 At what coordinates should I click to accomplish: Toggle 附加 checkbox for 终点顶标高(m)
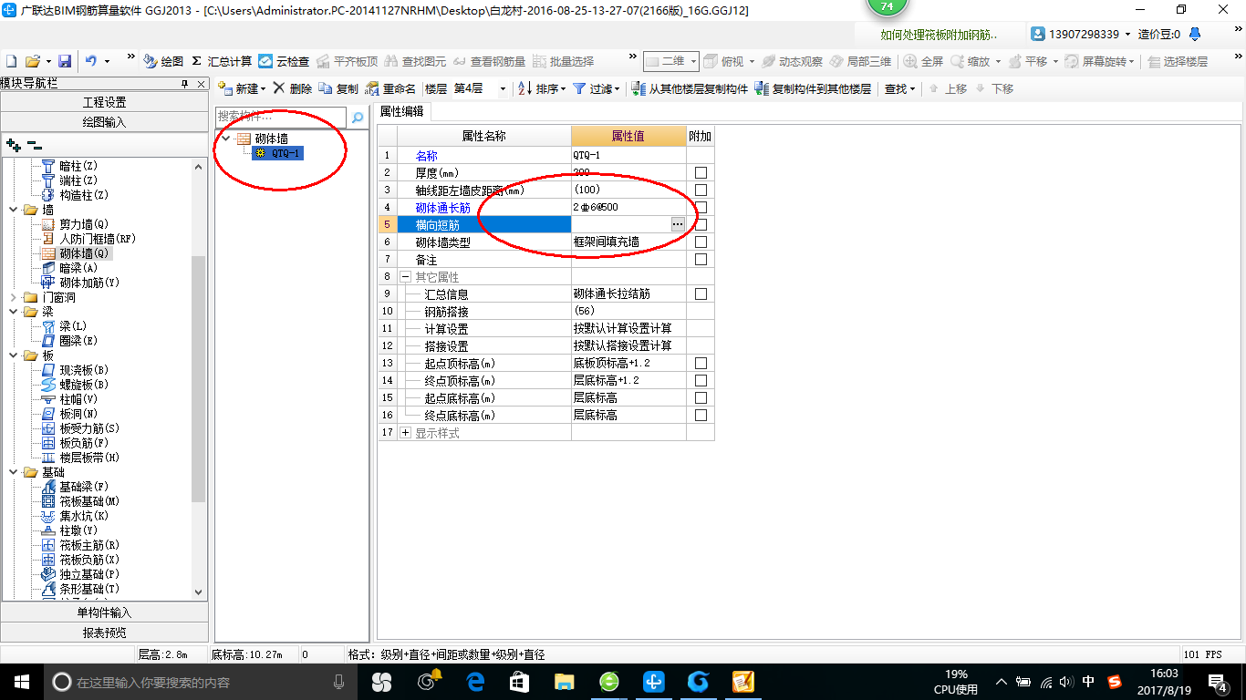tap(701, 380)
